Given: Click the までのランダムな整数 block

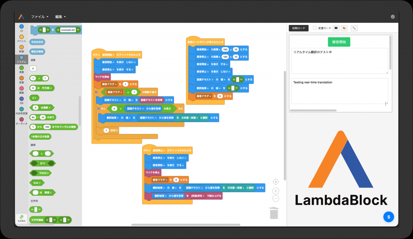Looking at the screenshot, I should click(54, 127).
